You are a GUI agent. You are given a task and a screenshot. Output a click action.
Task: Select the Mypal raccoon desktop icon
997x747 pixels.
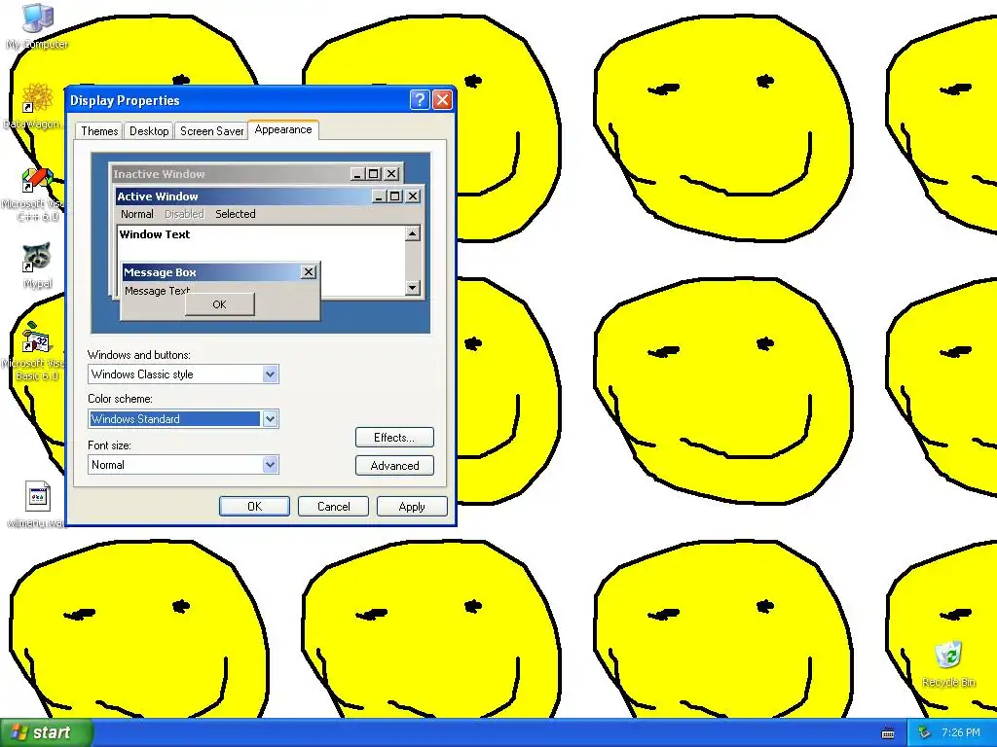pos(37,265)
